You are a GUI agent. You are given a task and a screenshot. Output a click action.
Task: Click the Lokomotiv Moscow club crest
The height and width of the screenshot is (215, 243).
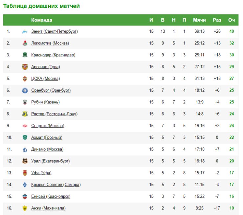coord(25,43)
